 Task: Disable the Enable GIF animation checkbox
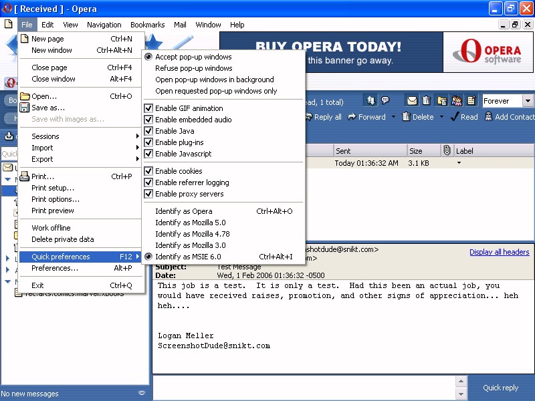tap(148, 108)
